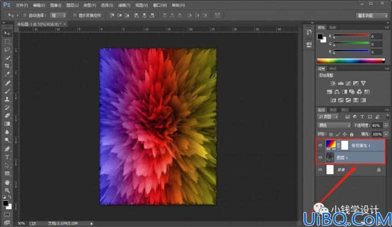Screen dimensions: 392x227
Task: Select the Brush tool
Action: [x=7, y=91]
